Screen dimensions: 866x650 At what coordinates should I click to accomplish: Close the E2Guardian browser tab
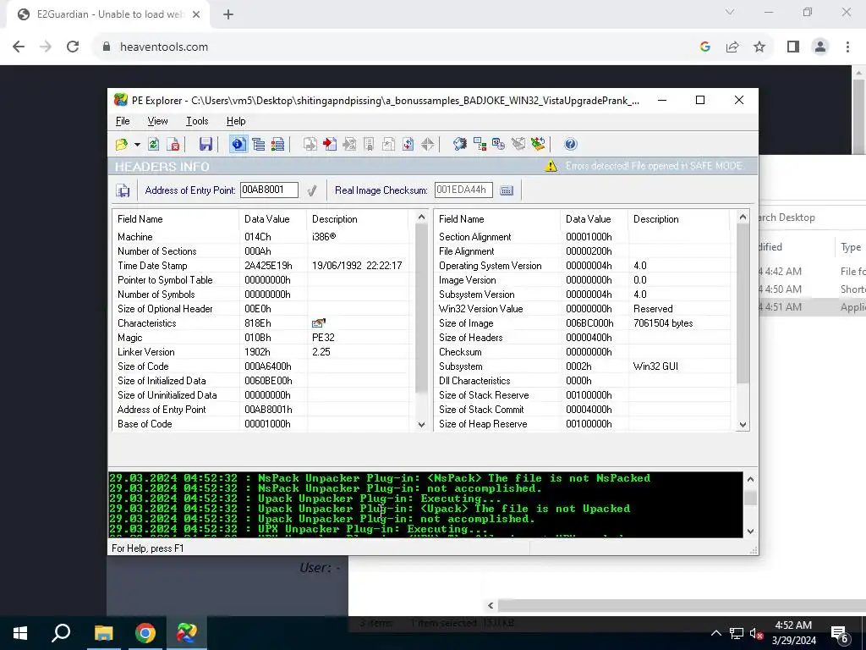[x=196, y=14]
